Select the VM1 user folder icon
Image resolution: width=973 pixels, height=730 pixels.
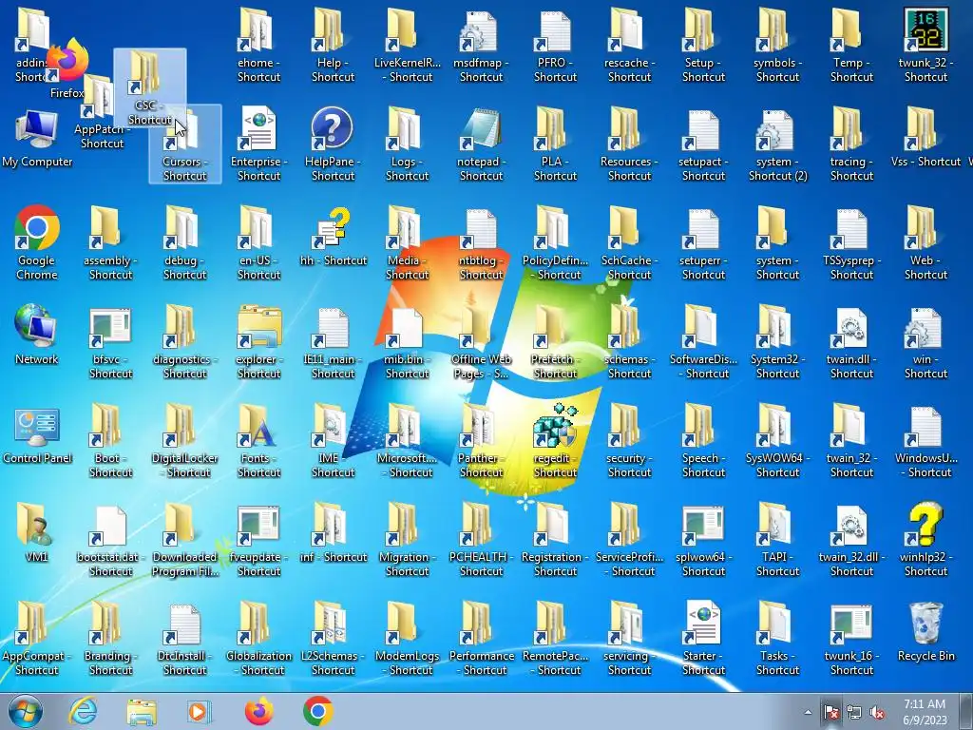click(37, 532)
